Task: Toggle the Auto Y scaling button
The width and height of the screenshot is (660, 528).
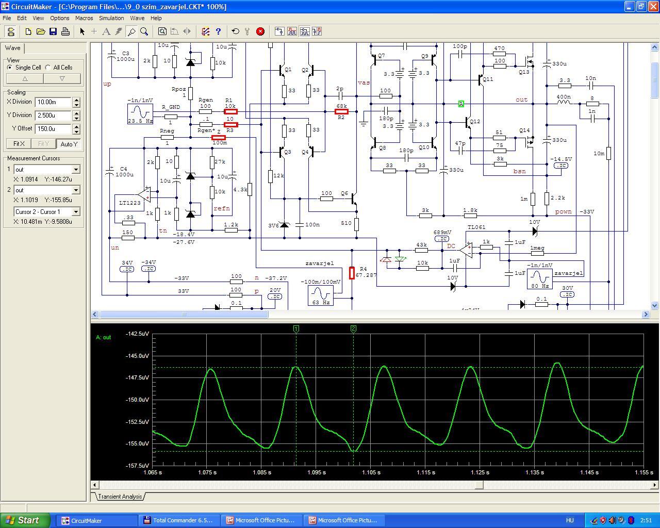Action: 69,144
